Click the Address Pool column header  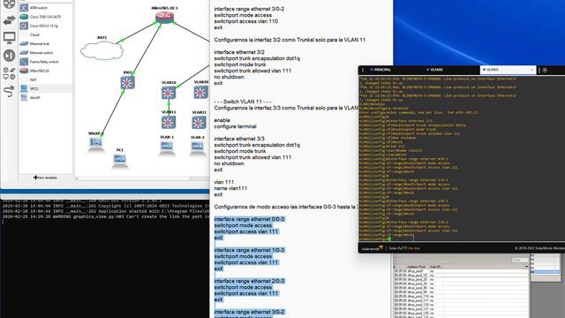point(418,267)
